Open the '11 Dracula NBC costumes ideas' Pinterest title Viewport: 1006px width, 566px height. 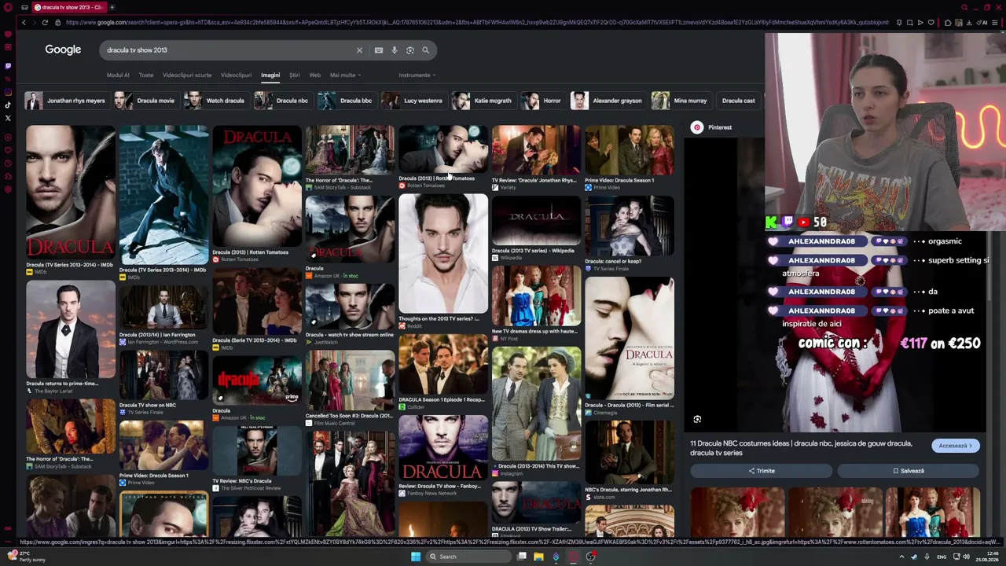click(801, 448)
